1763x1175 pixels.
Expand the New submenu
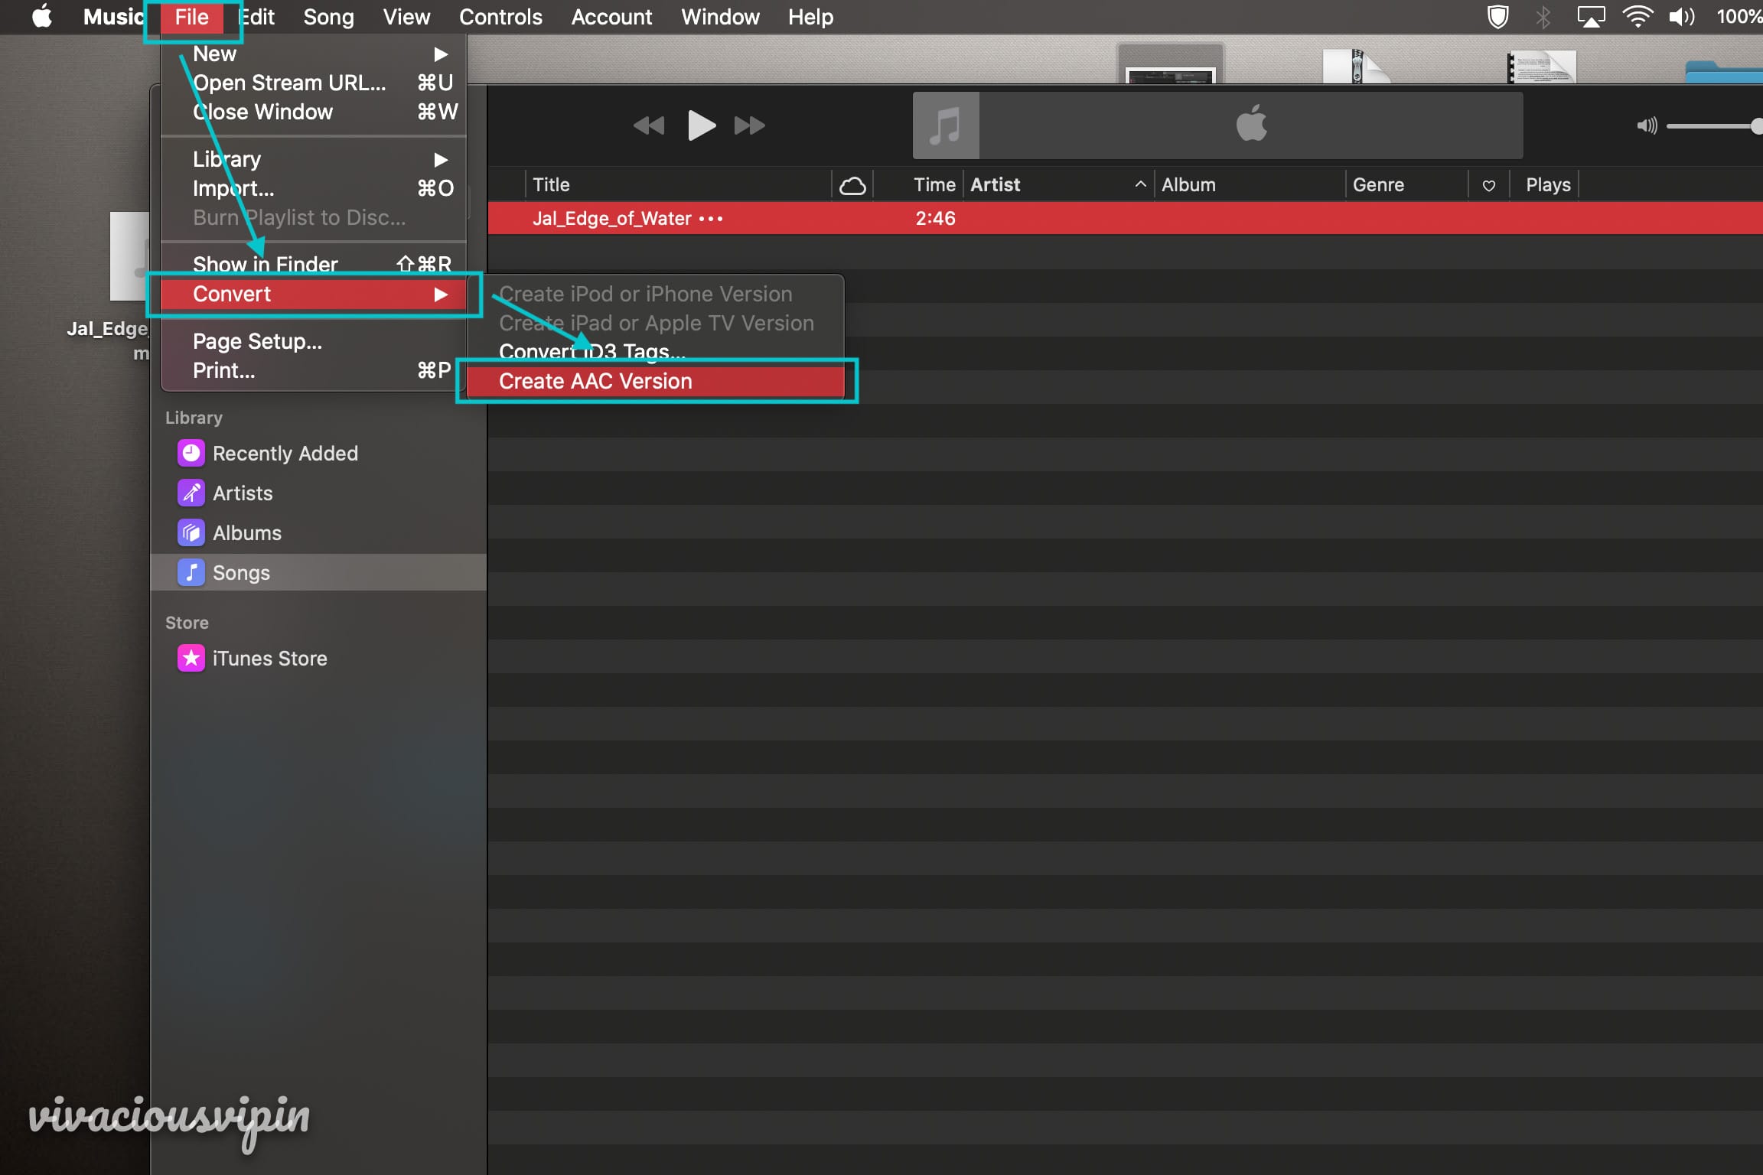314,54
